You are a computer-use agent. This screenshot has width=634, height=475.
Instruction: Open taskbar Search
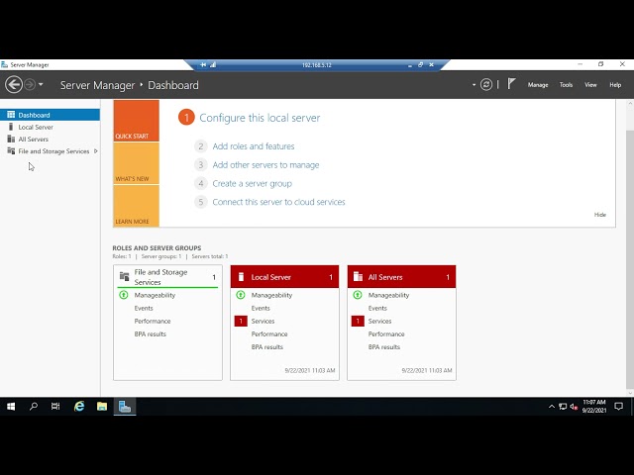pyautogui.click(x=34, y=407)
